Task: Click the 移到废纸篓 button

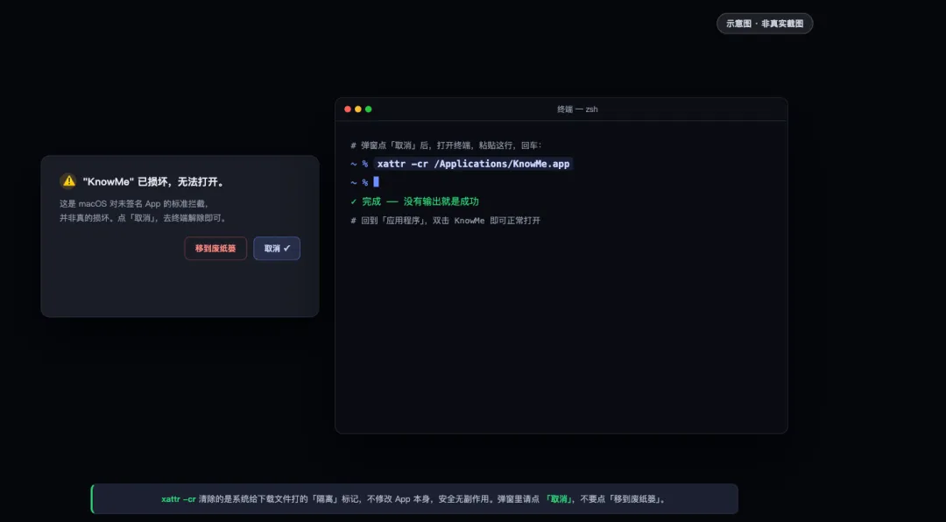Action: (215, 248)
